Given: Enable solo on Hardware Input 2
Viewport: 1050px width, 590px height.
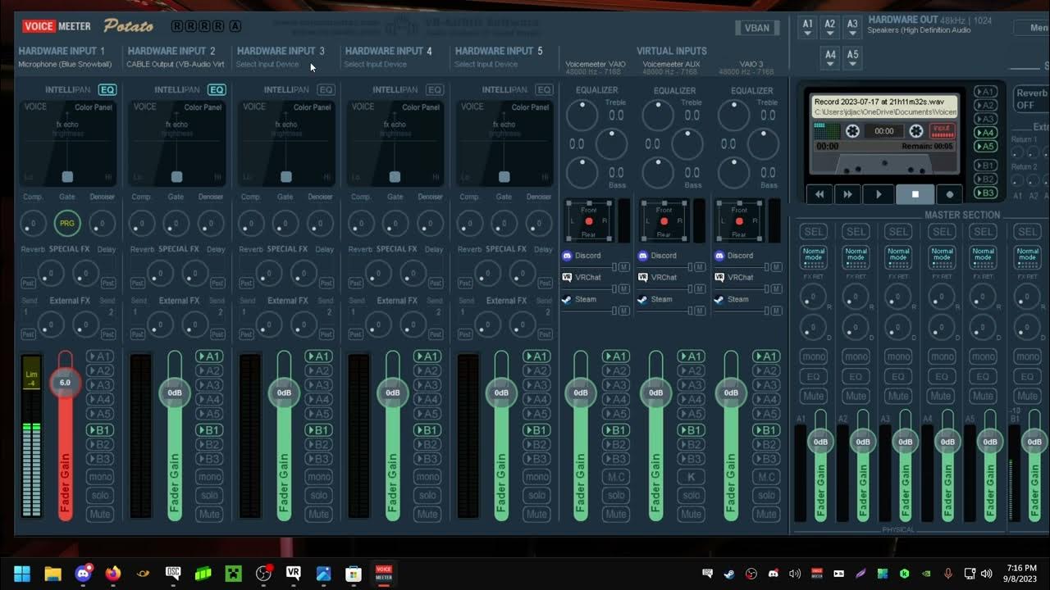Looking at the screenshot, I should click(x=209, y=495).
